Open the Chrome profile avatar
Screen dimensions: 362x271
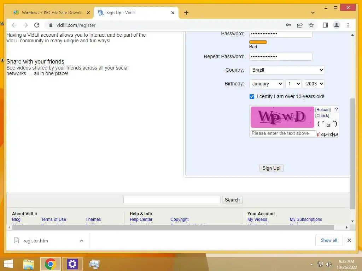[337, 25]
